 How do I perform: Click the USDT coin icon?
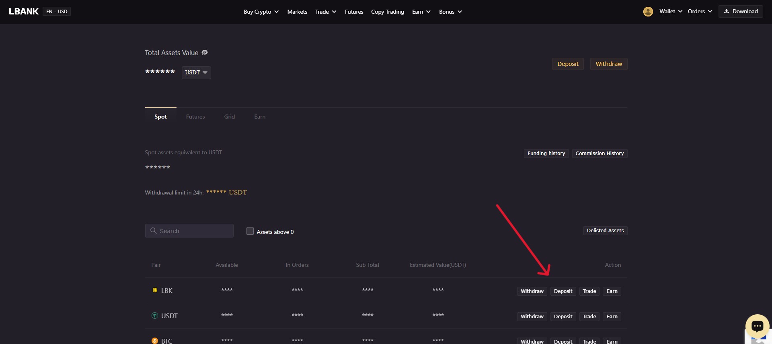155,315
